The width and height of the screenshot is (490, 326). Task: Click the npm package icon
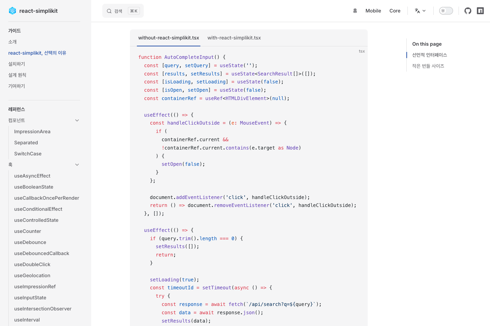click(x=480, y=11)
